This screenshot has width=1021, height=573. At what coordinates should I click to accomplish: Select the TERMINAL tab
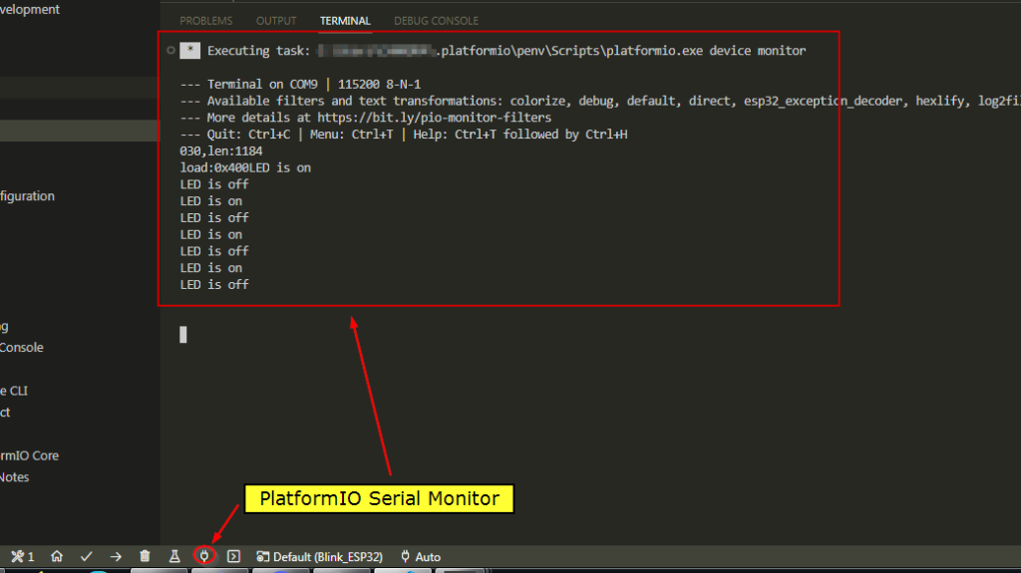[345, 20]
